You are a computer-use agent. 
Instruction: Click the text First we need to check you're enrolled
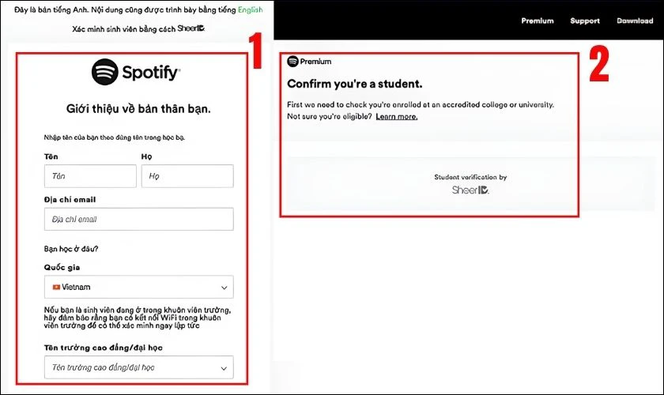pos(420,104)
